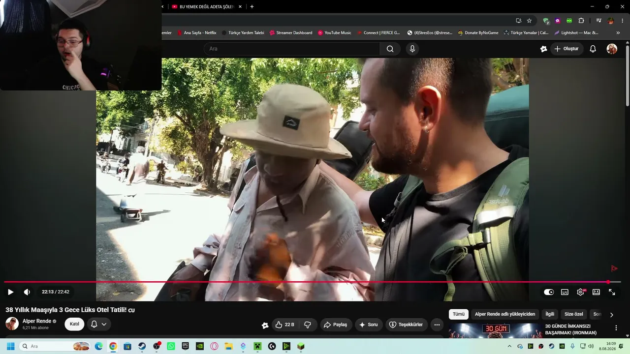Open the Streamer Dashboard bookmark
Image resolution: width=630 pixels, height=354 pixels.
(291, 33)
